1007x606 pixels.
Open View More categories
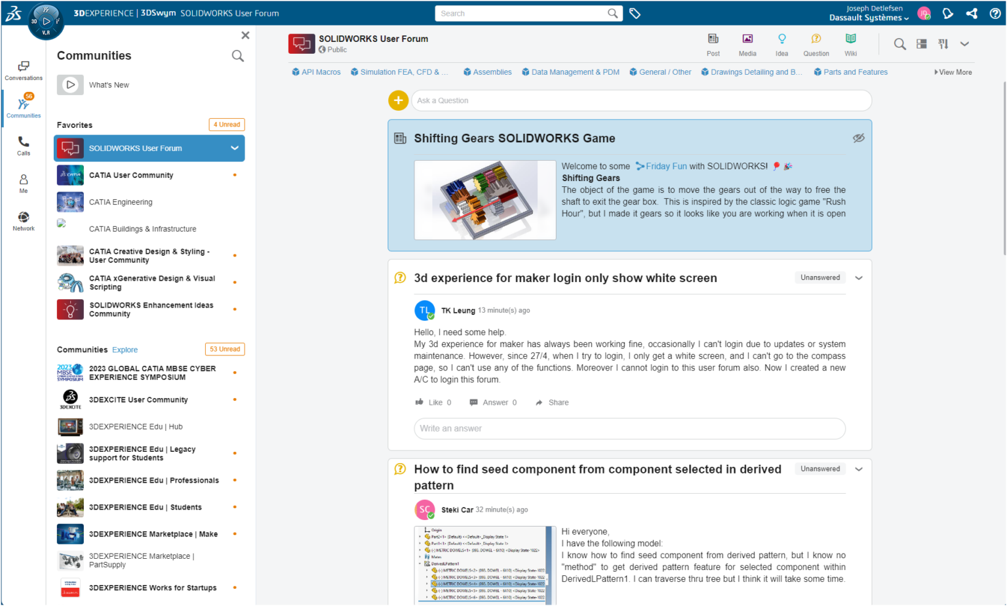(954, 72)
